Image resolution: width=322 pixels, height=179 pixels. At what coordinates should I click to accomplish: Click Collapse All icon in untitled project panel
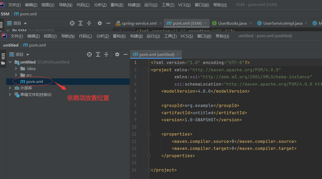point(106,54)
